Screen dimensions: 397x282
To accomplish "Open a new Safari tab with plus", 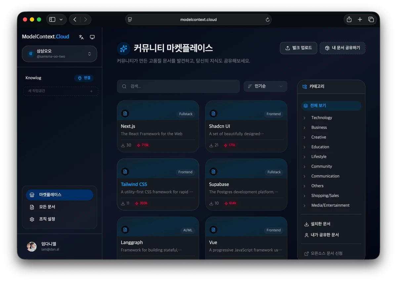I will pos(360,20).
